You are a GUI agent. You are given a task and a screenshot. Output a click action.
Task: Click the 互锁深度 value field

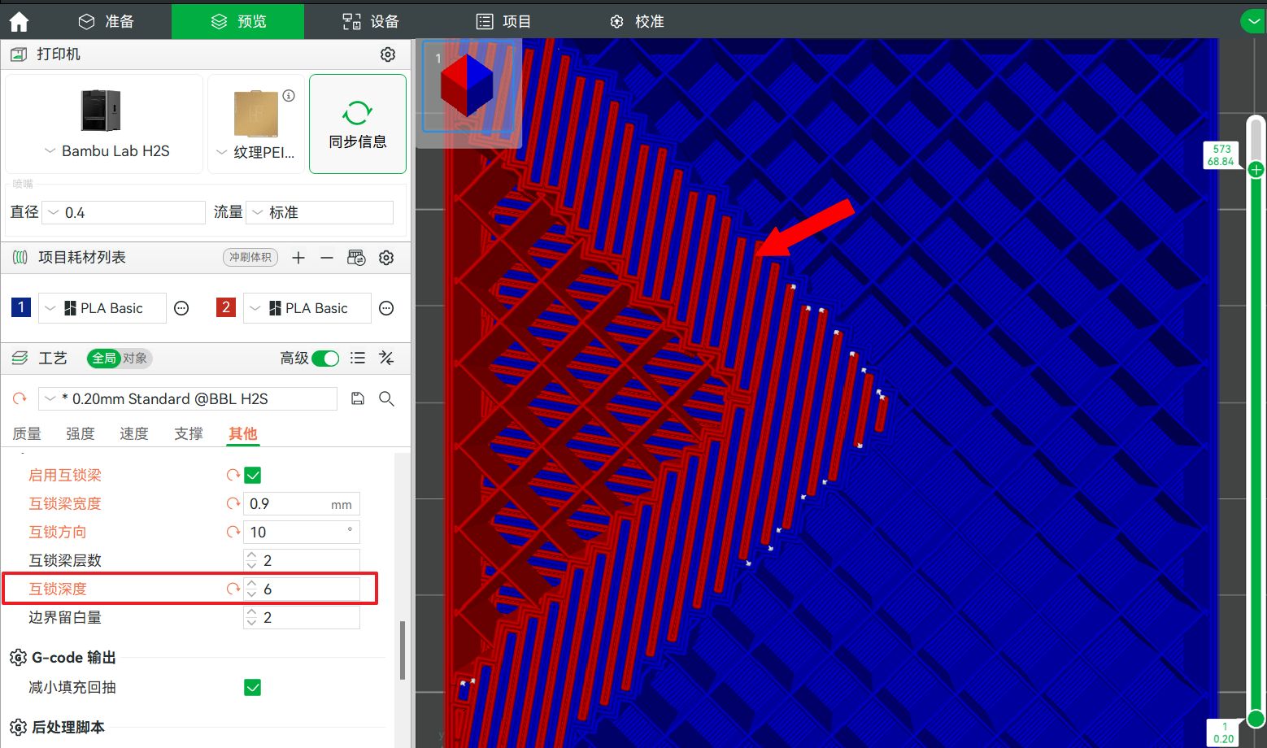pyautogui.click(x=302, y=589)
